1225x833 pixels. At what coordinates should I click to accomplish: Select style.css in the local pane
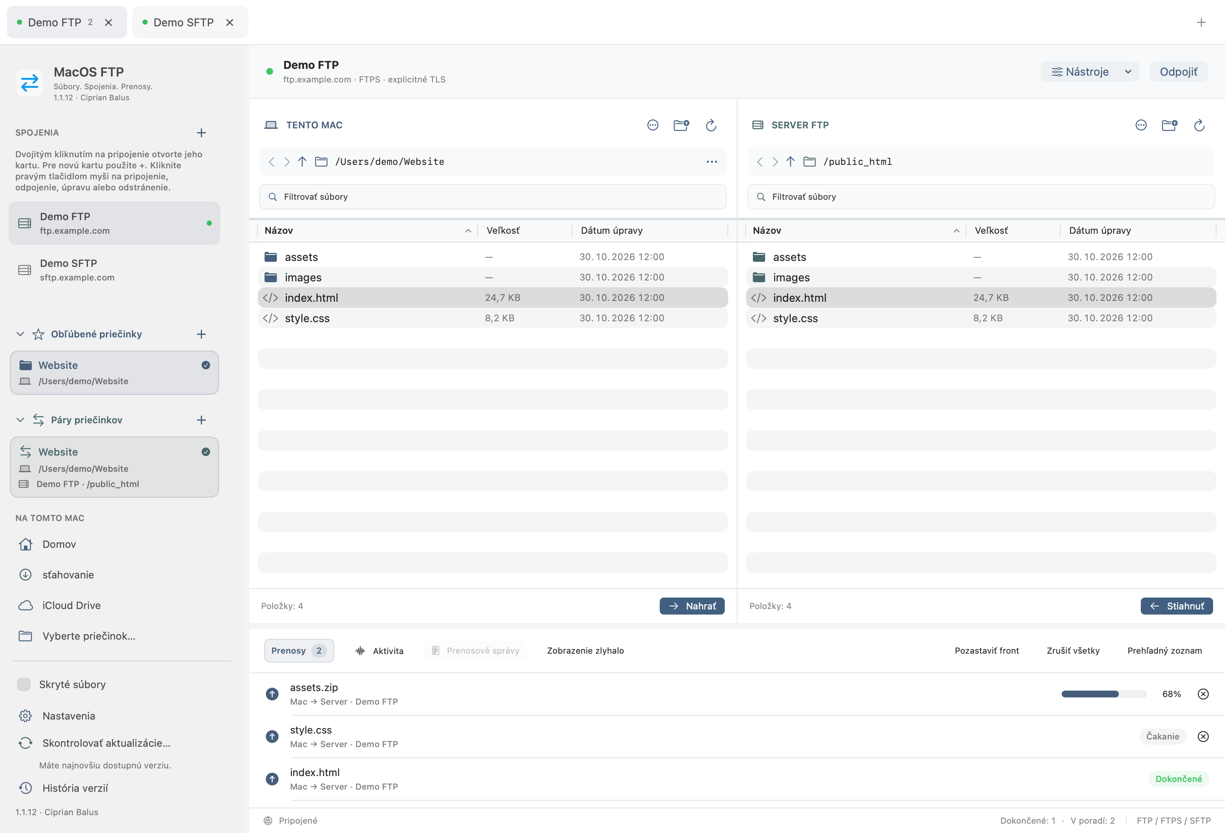point(493,318)
